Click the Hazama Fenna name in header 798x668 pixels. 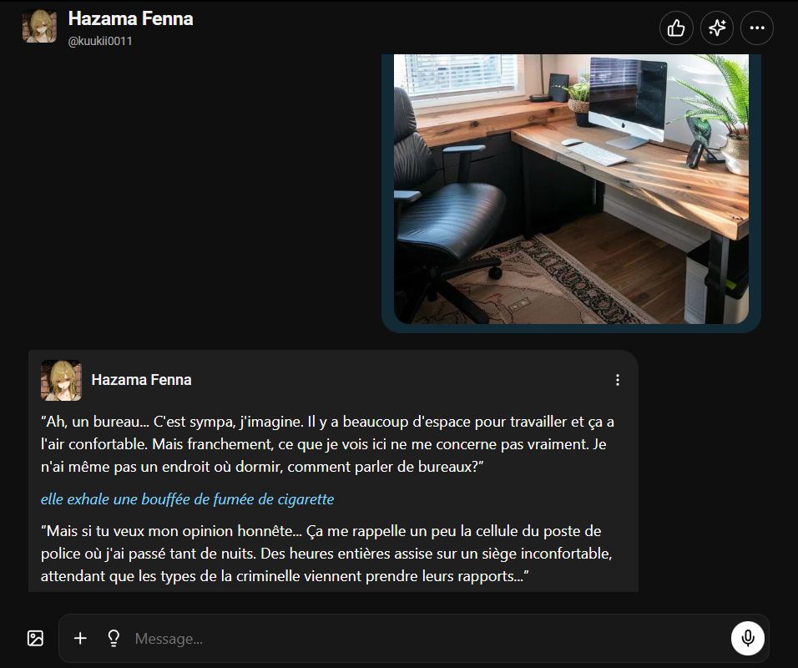point(131,19)
